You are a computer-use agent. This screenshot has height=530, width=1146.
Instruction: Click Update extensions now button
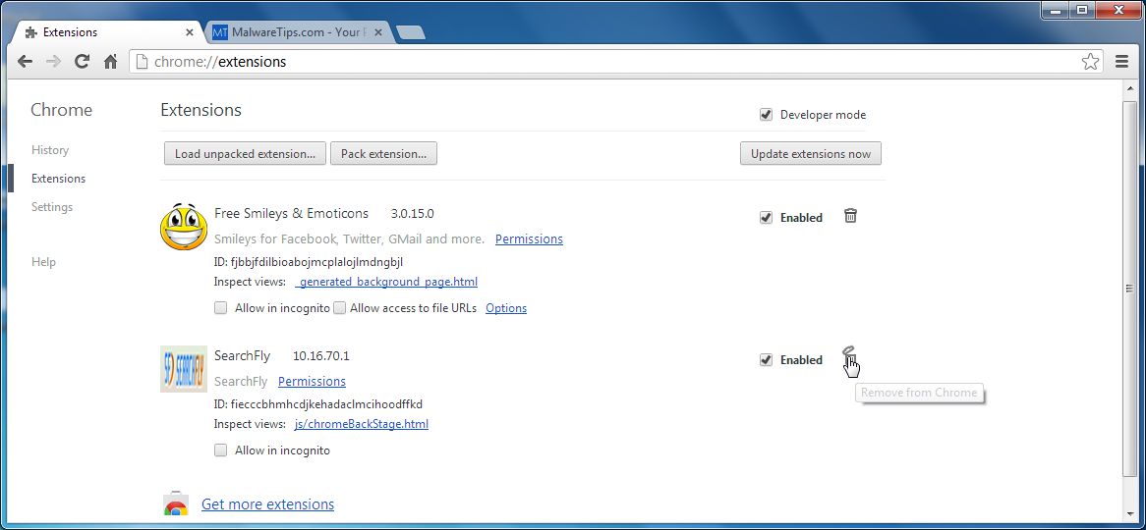tap(811, 153)
